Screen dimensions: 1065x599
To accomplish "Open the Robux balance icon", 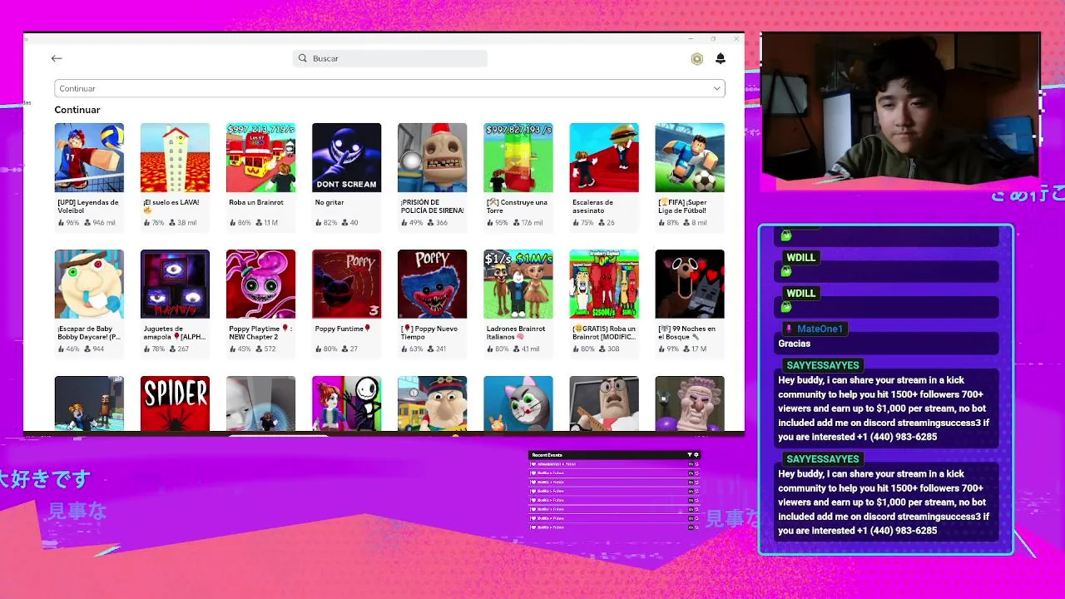I will 697,59.
